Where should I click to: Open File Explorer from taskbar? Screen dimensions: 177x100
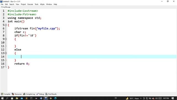point(17,98)
